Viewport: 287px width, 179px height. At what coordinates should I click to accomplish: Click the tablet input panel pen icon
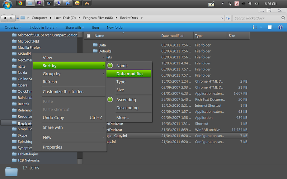click(211, 4)
